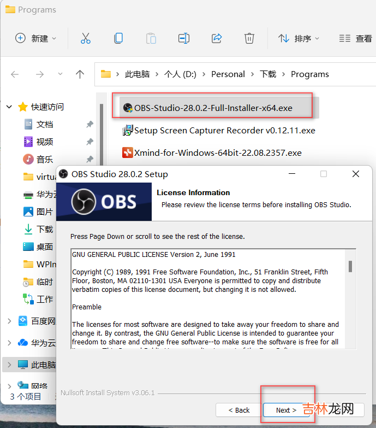
Task: Click the Copy icon in toolbar
Action: [118, 38]
